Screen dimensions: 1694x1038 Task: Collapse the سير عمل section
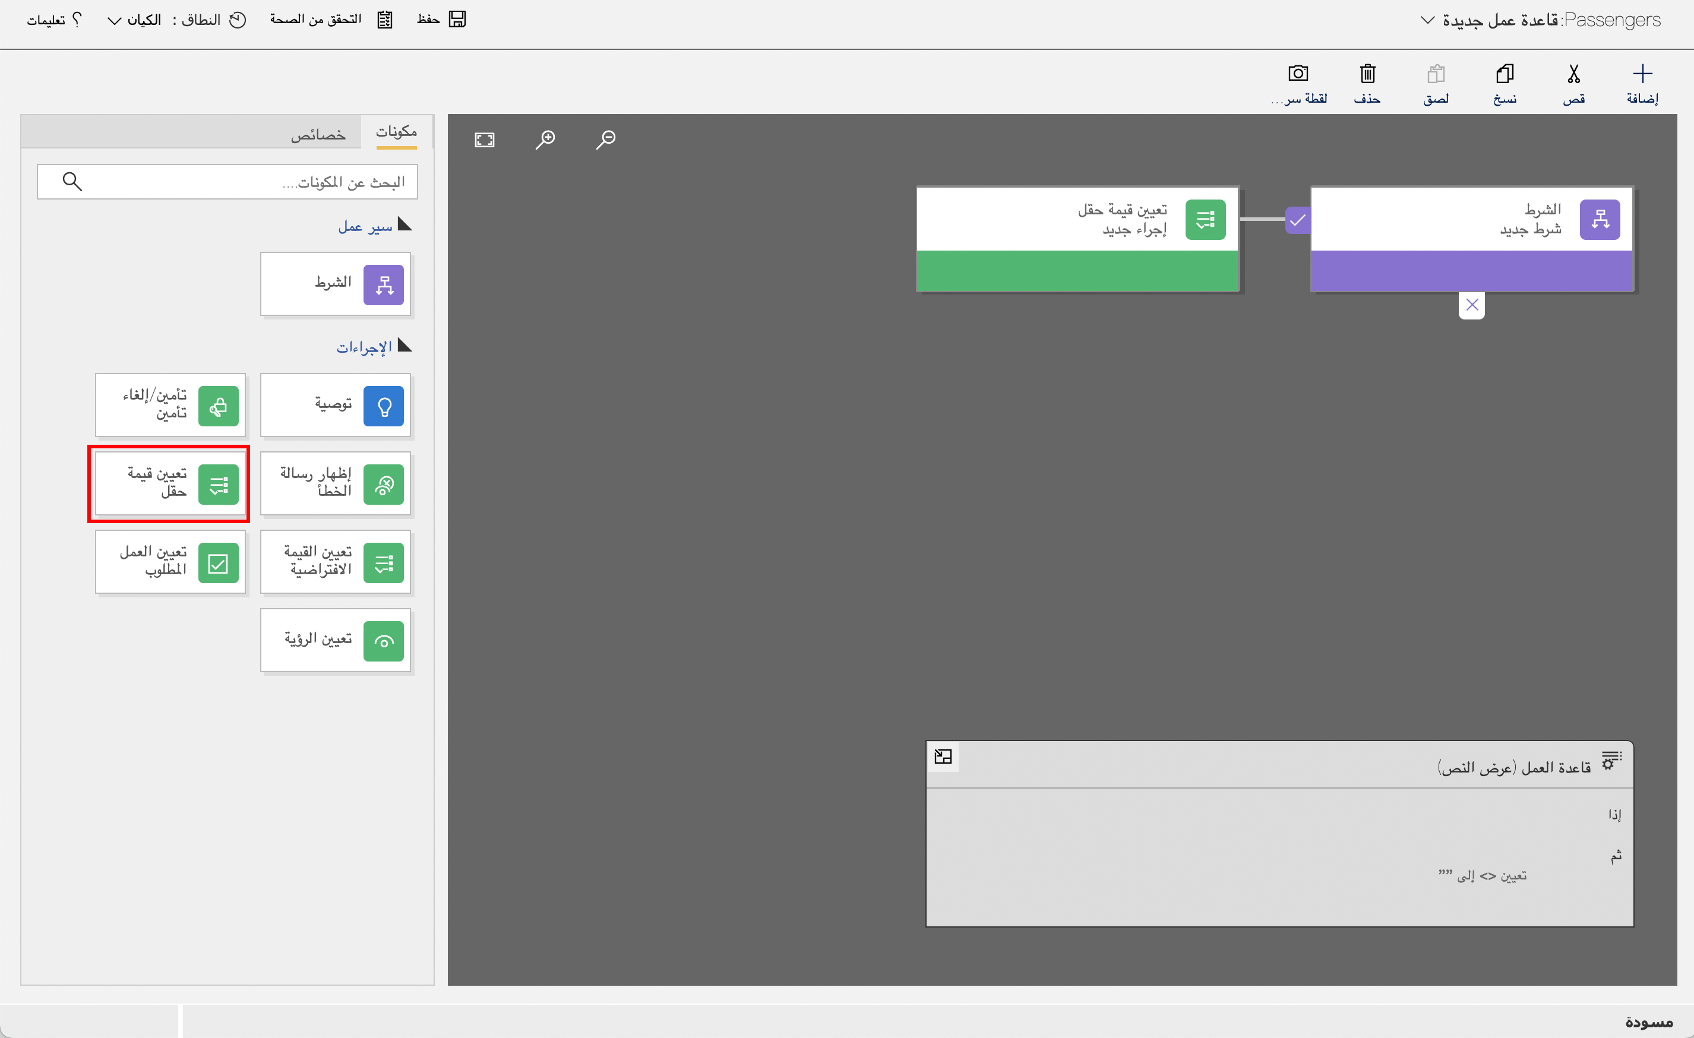[405, 225]
